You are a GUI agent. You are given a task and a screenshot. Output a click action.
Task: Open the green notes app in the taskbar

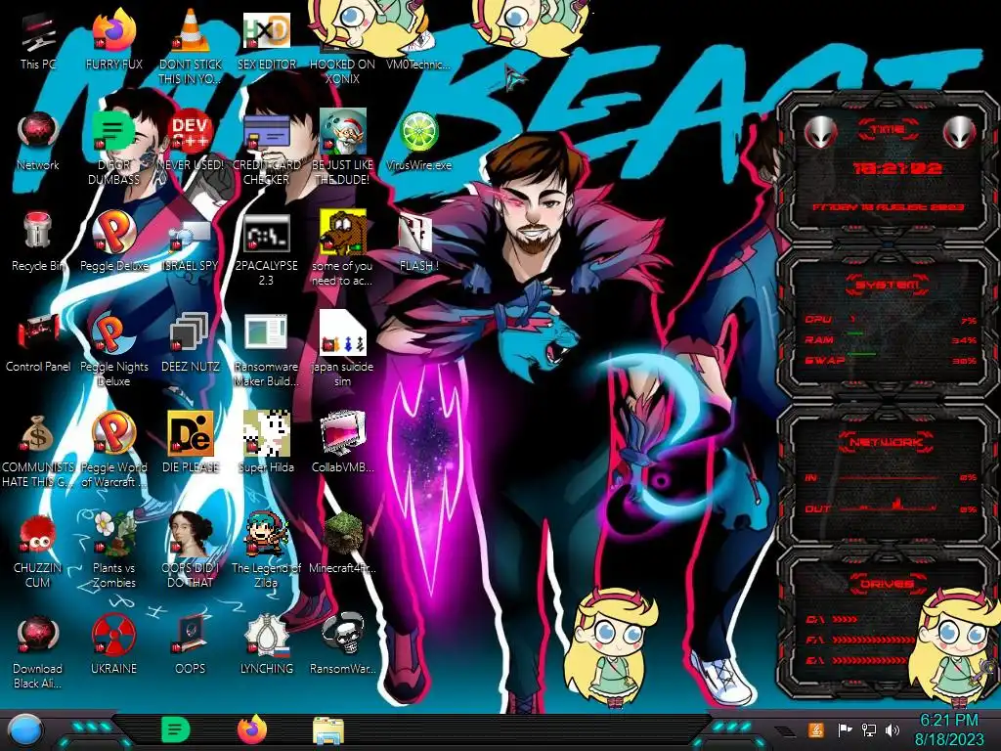176,729
